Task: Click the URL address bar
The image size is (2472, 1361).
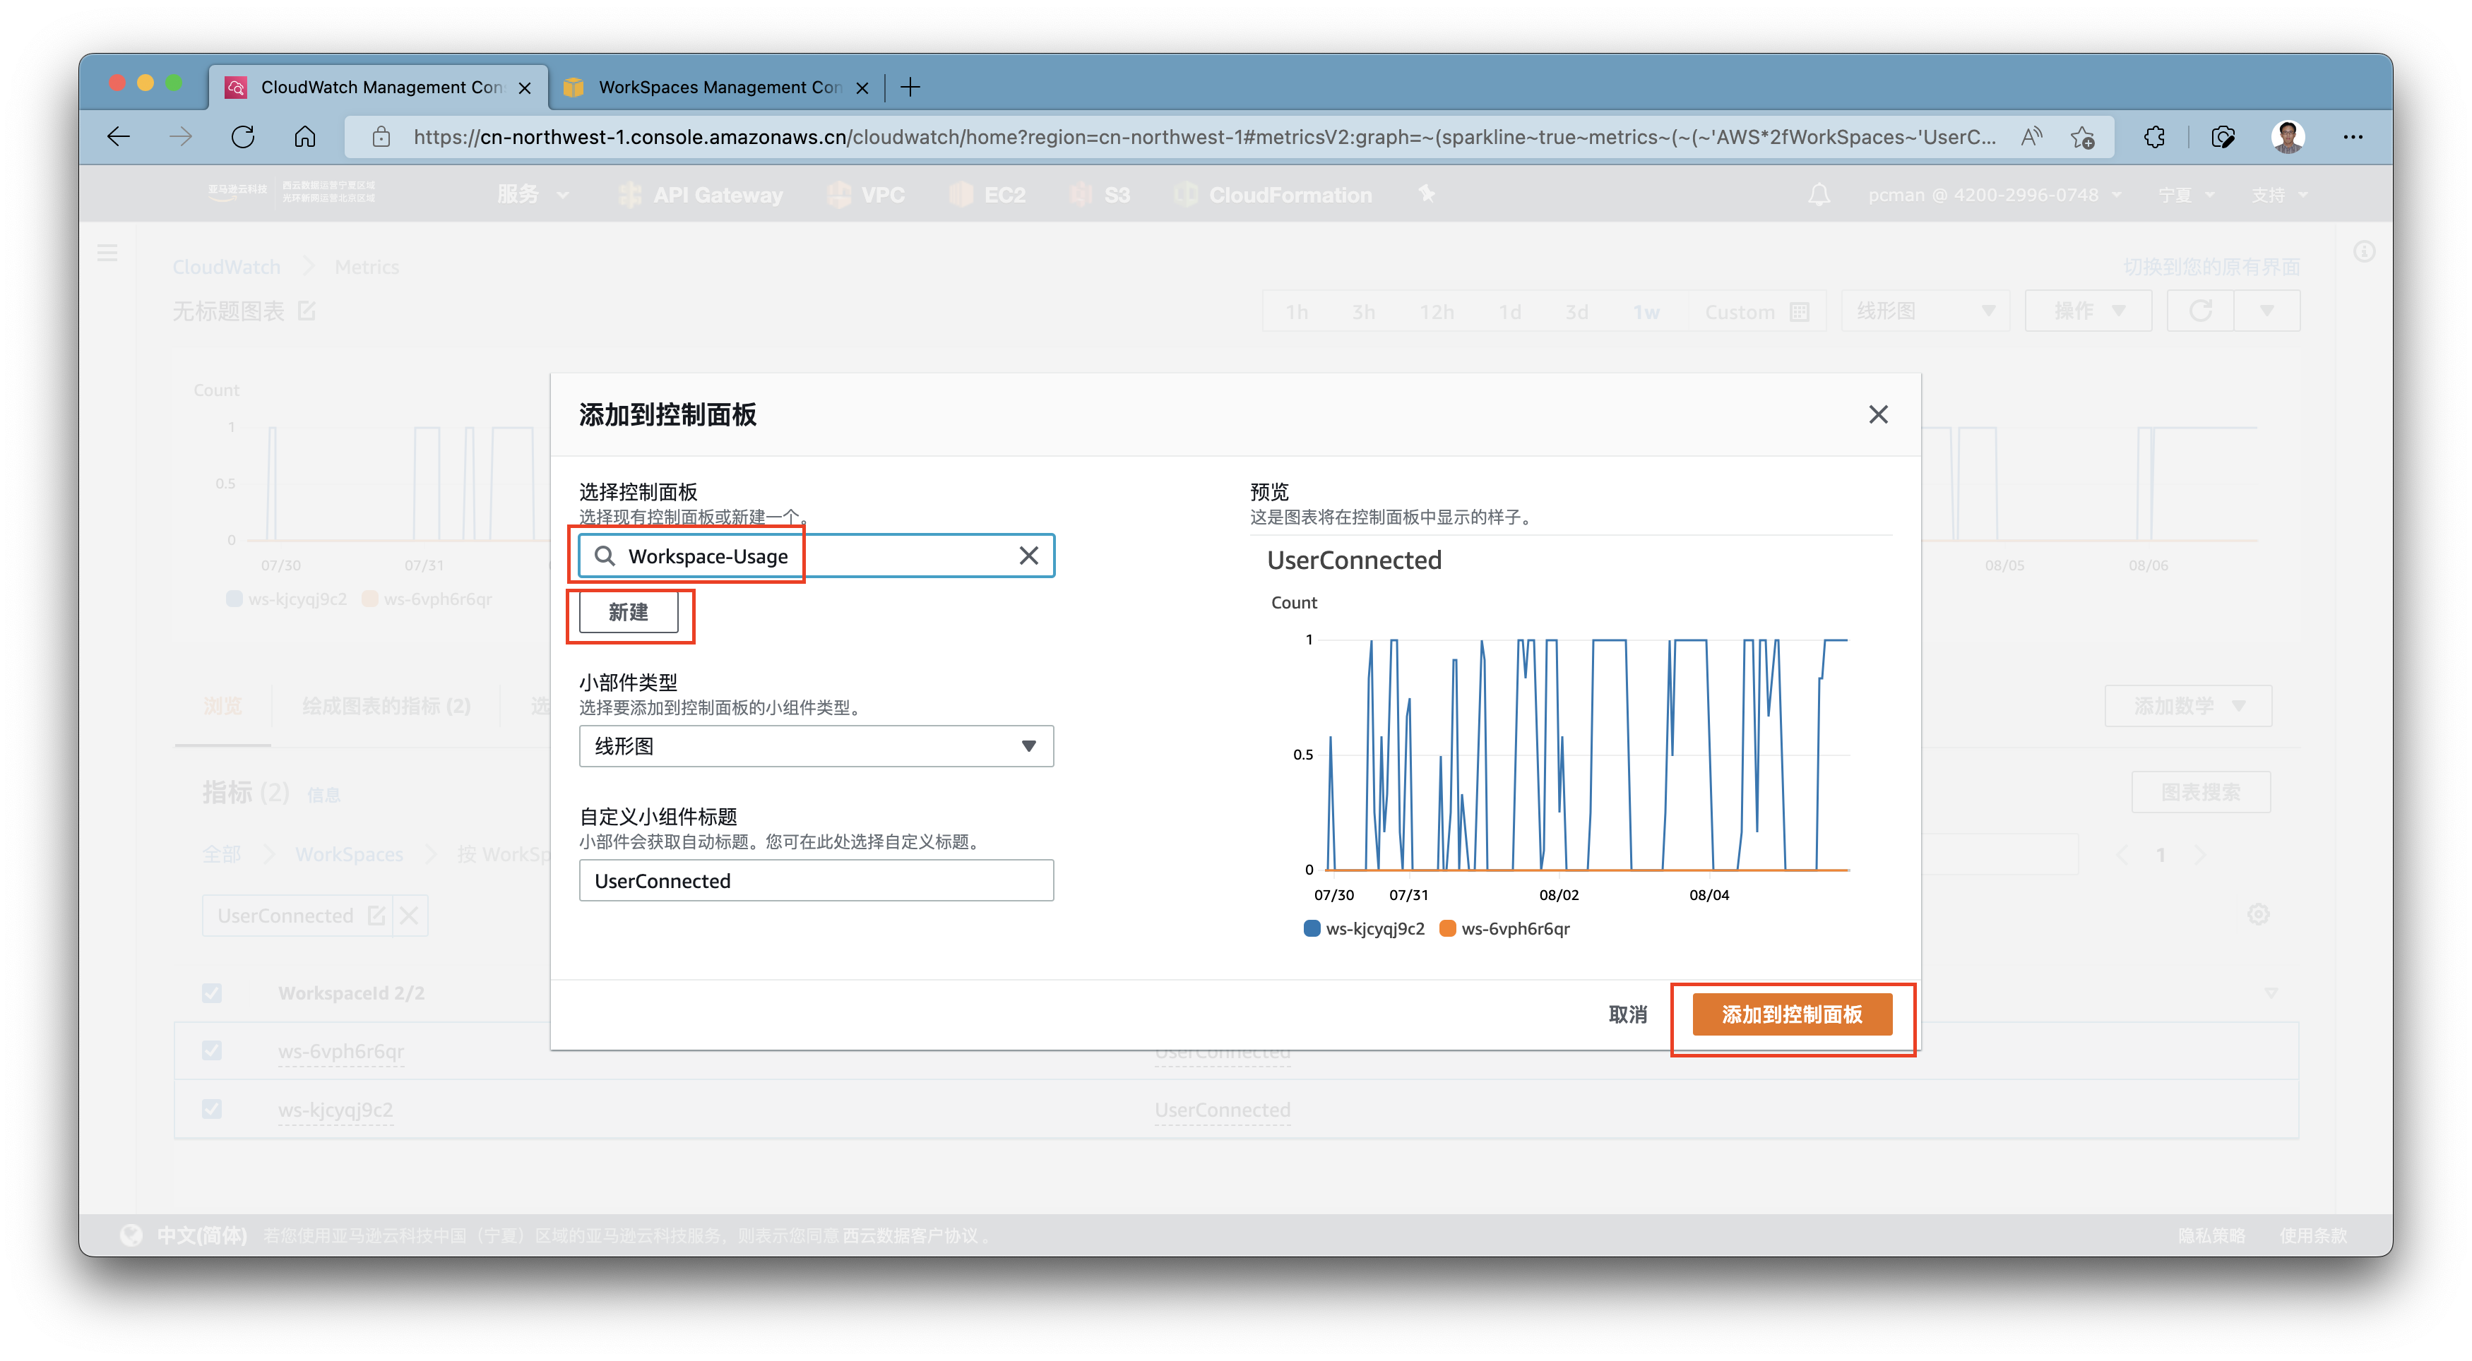Action: point(1204,137)
